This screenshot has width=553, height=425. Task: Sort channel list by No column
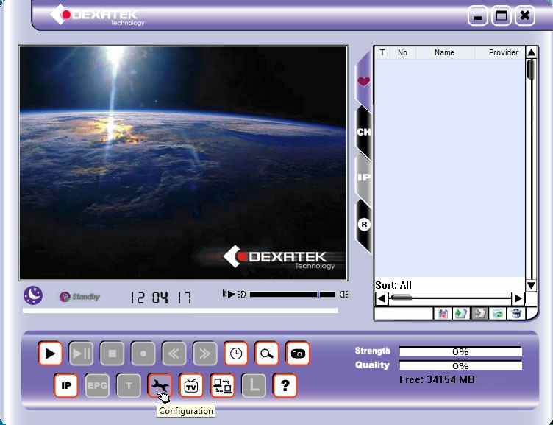coord(403,52)
